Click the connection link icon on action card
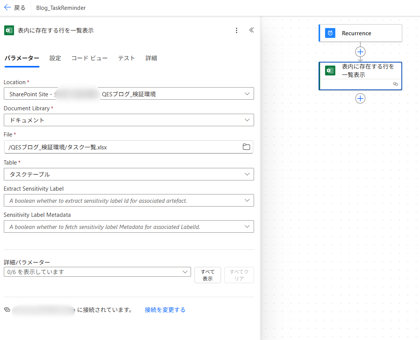The image size is (420, 340). pyautogui.click(x=395, y=84)
